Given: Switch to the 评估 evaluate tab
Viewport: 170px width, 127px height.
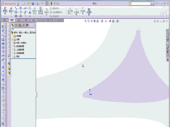Looking at the screenshot, I should click(33, 20).
